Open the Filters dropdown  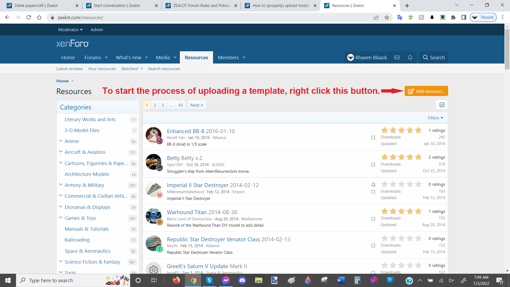435,118
